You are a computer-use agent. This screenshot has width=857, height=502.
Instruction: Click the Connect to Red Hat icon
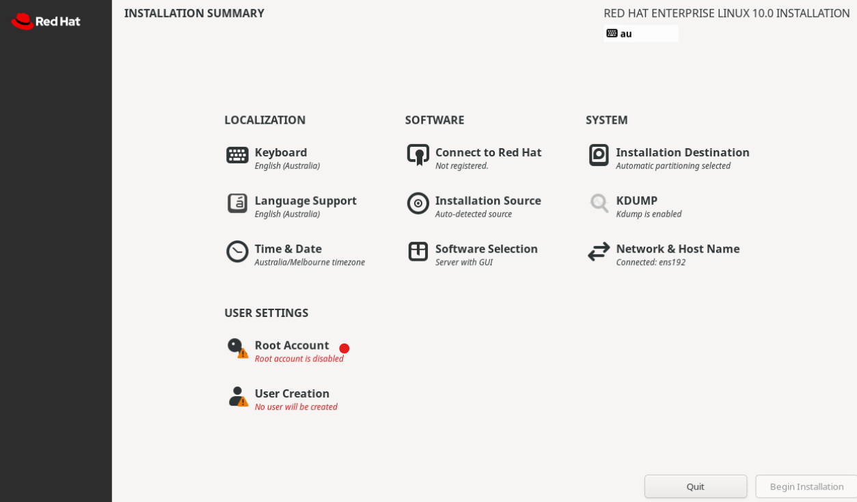(418, 155)
